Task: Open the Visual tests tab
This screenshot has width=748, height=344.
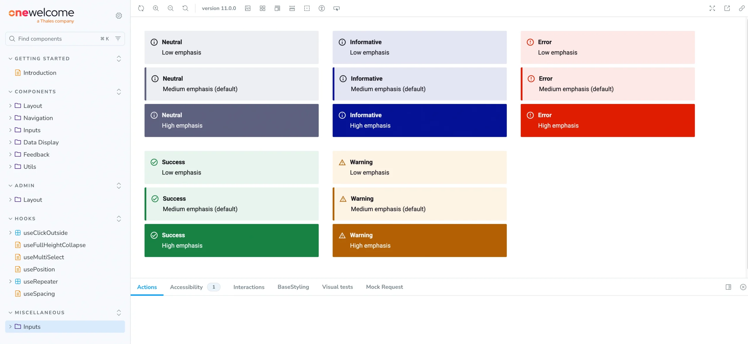Action: (337, 287)
